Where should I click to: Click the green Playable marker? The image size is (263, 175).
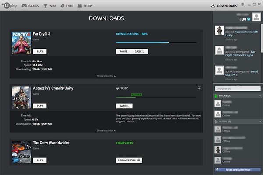tap(136, 95)
